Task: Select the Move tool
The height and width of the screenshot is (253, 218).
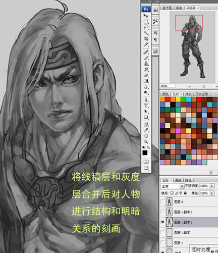Action: click(146, 16)
